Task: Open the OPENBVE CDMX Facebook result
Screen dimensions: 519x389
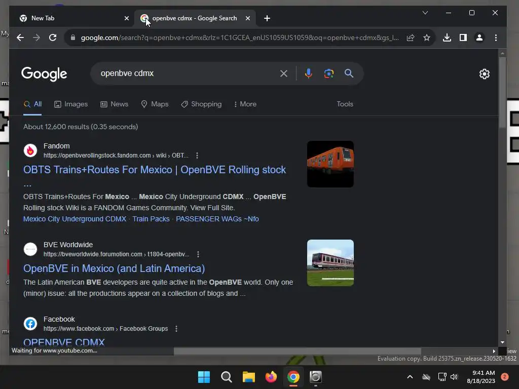Action: (64, 342)
